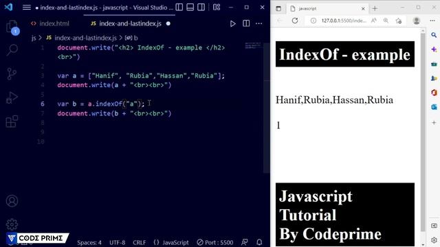Hide the Edge sidebar with bottom toggle icon
Viewport: 440px width, 247px height.
(x=434, y=226)
